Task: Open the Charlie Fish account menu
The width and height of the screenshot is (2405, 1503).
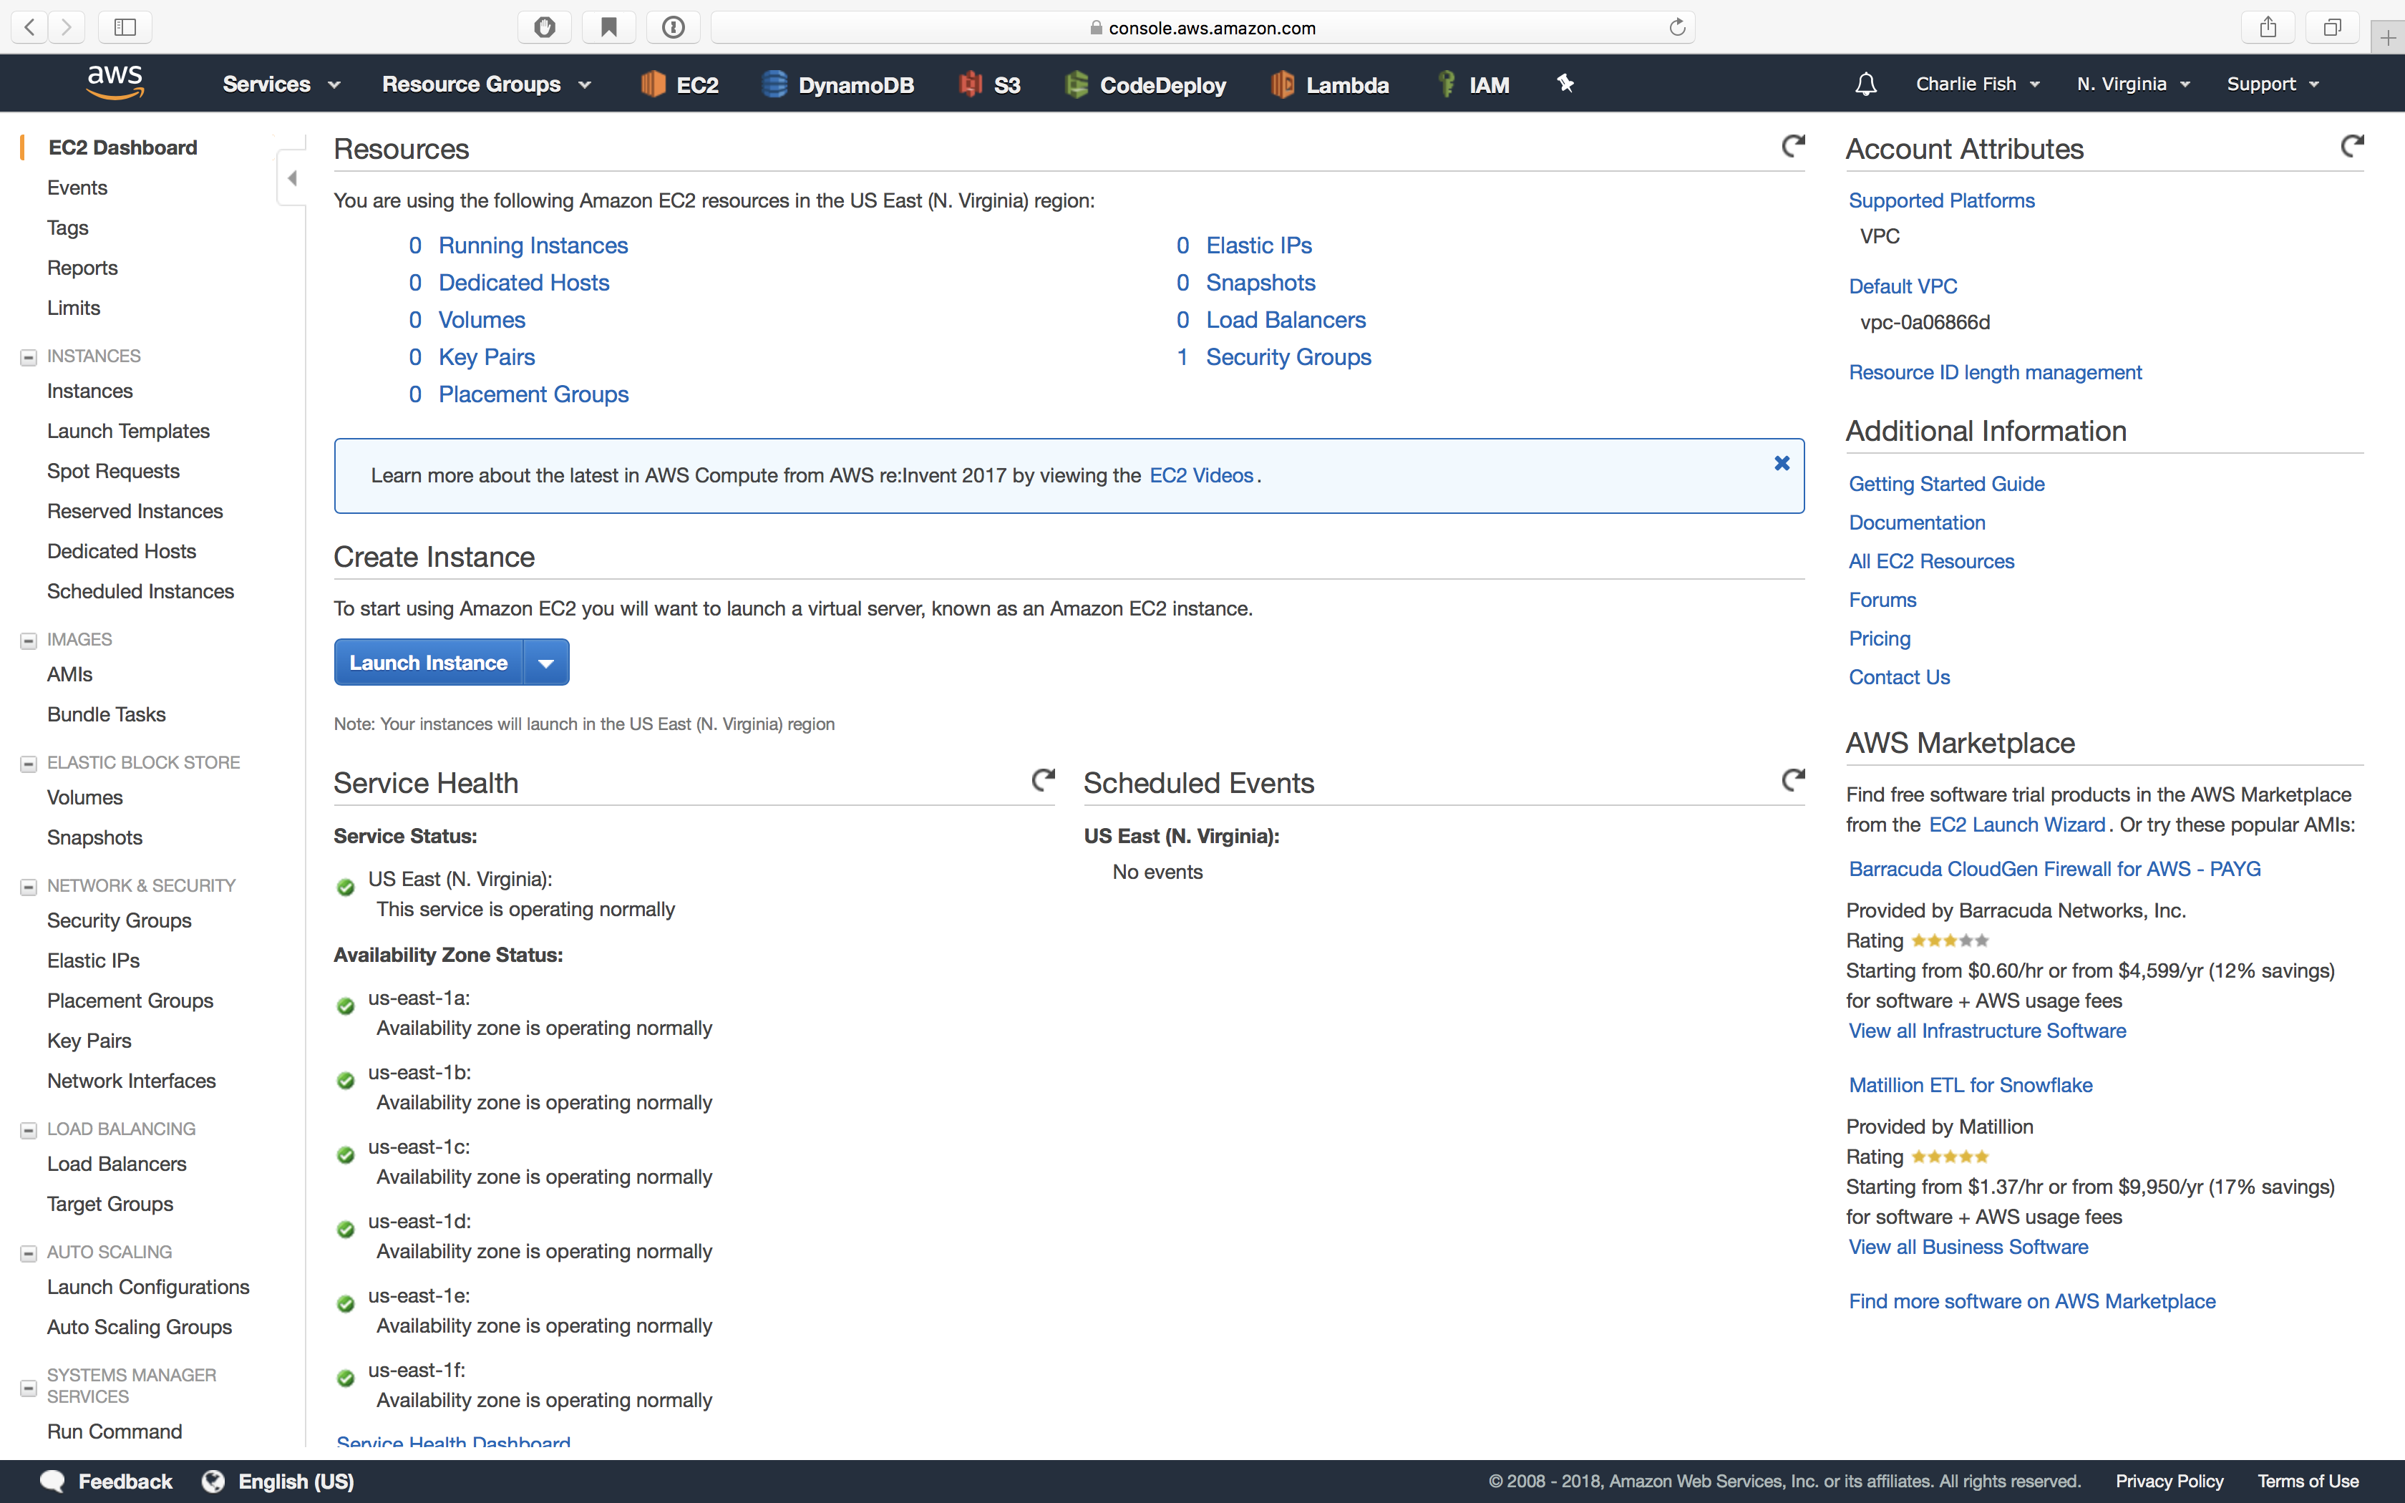Action: [1978, 84]
